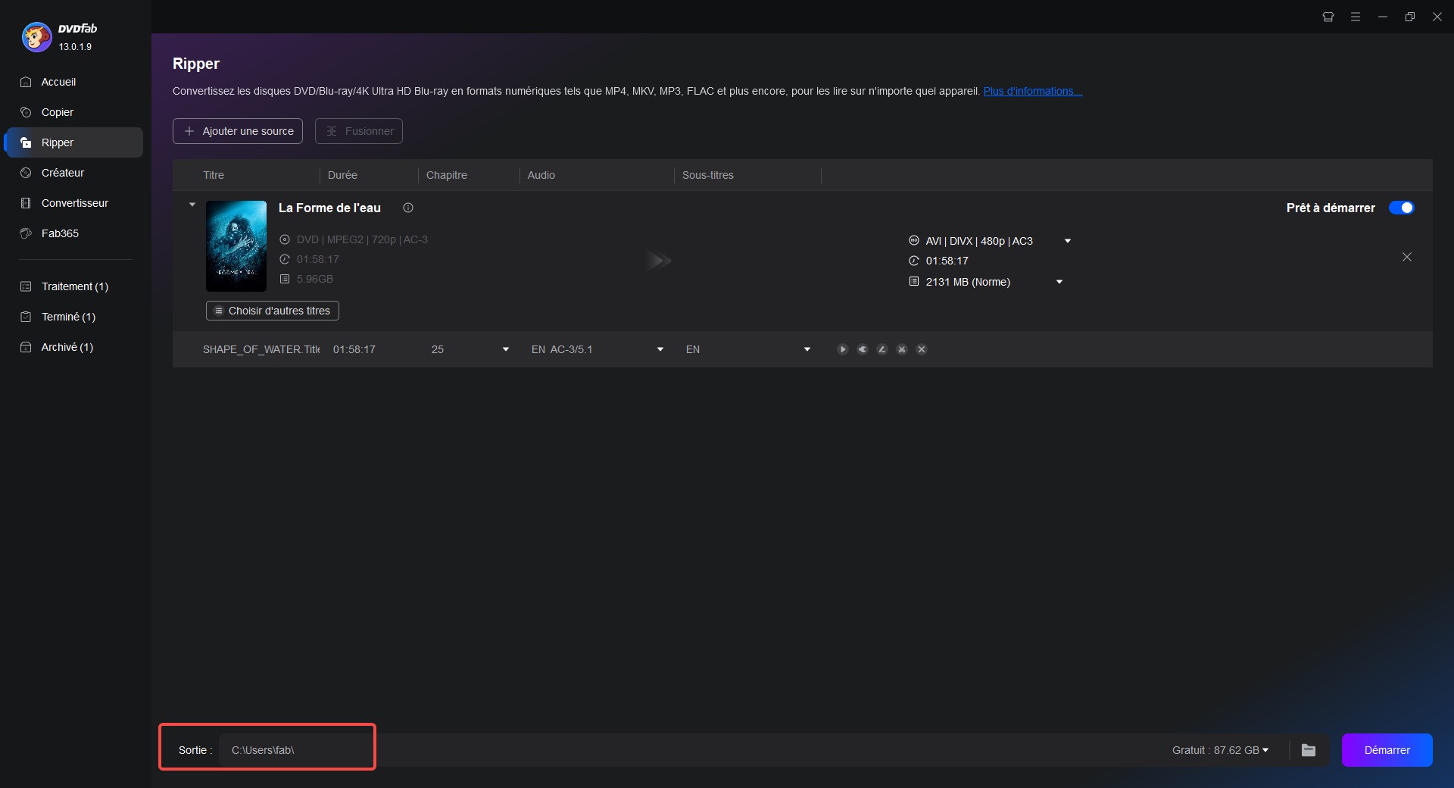Click the Titre column header
The width and height of the screenshot is (1454, 788).
pyautogui.click(x=214, y=175)
